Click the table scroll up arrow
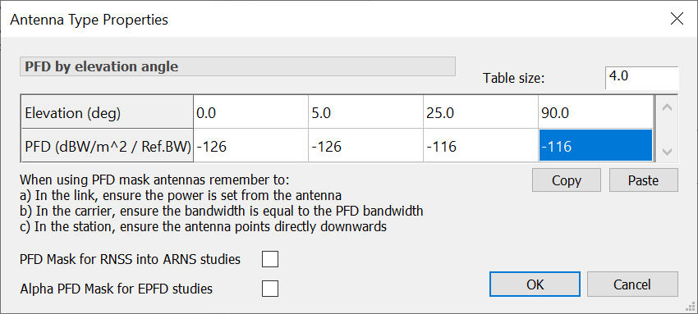 click(x=667, y=108)
